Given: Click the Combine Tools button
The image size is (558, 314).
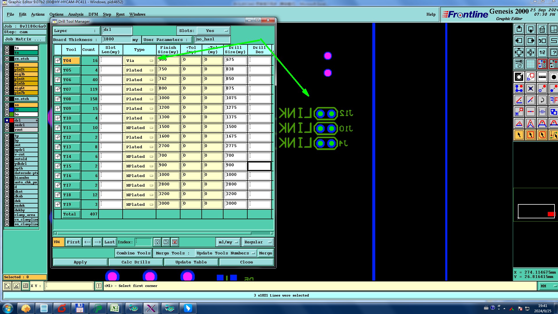Looking at the screenshot, I should coord(133,253).
